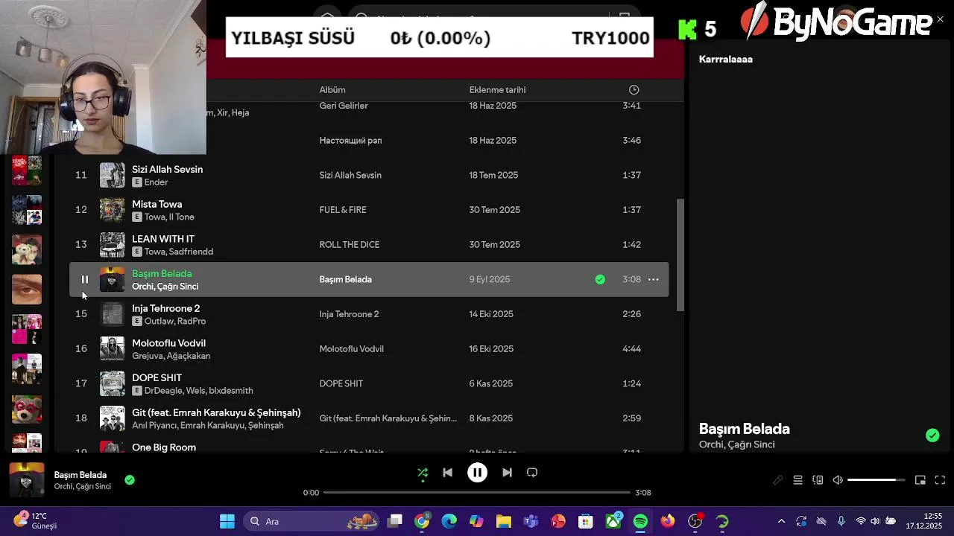Select Sizi Allah Sevsin track title
Image resolution: width=954 pixels, height=536 pixels.
167,169
